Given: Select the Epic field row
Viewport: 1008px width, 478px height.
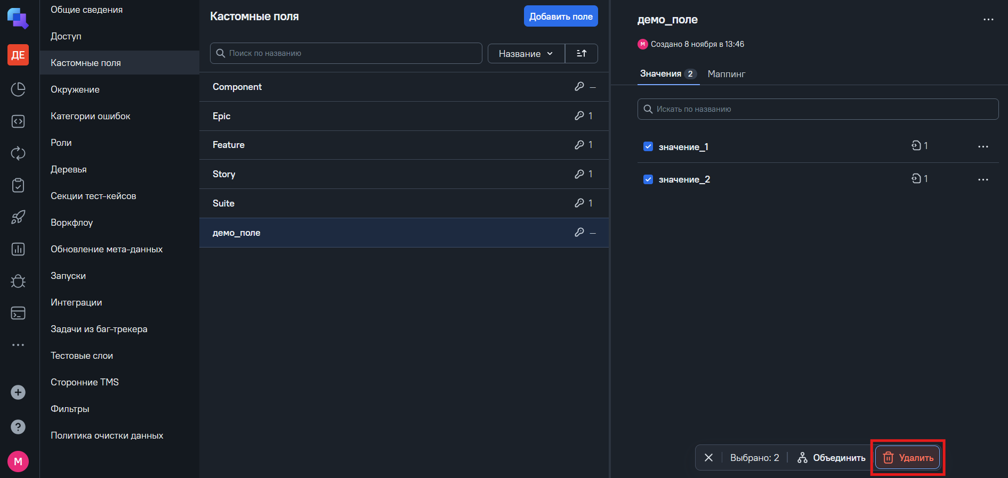Looking at the screenshot, I should click(x=404, y=116).
